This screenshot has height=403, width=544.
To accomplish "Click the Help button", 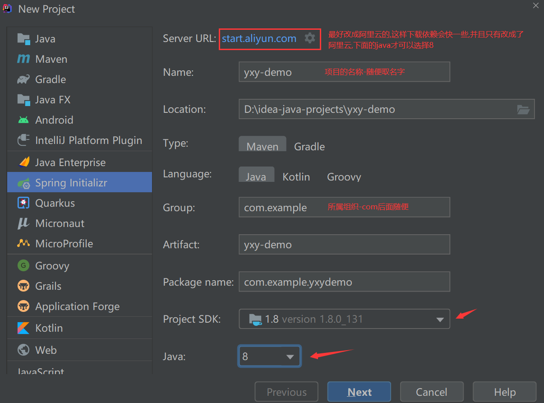I will click(505, 392).
